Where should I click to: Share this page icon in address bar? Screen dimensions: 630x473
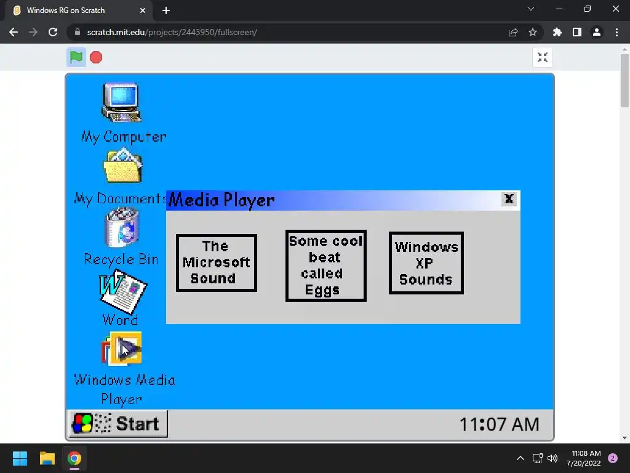point(513,32)
